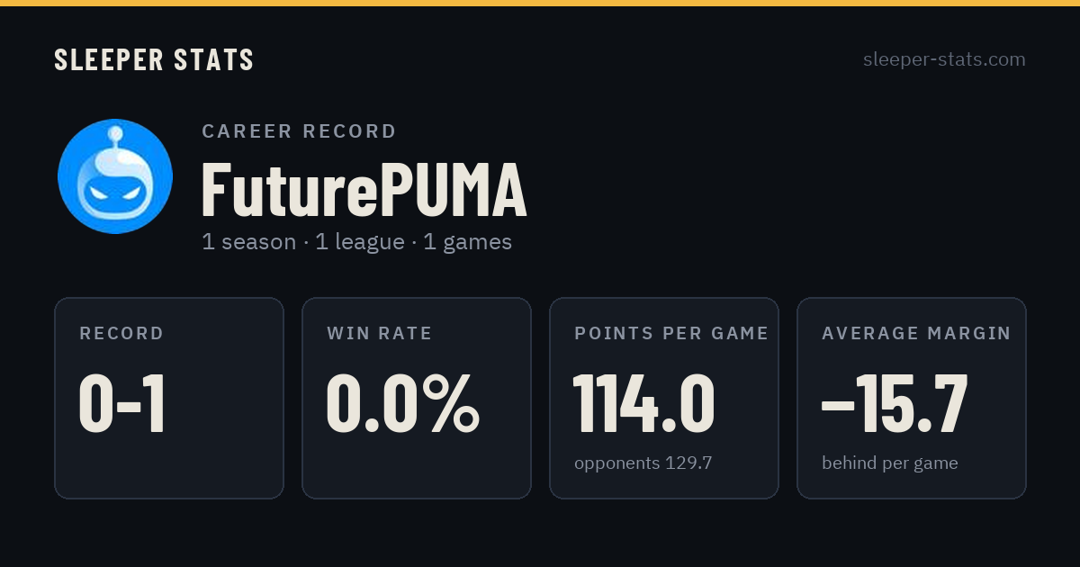Viewport: 1080px width, 567px height.
Task: Click the −15.7 margin value
Action: coord(895,404)
